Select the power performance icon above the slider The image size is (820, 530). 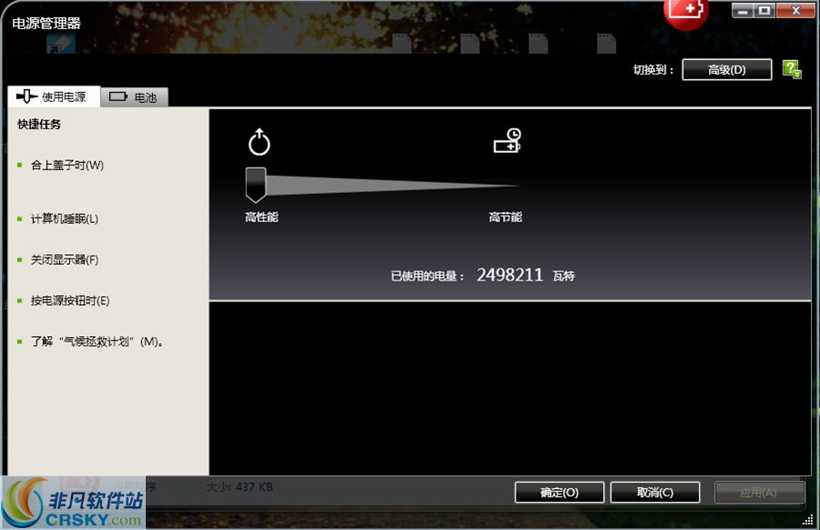tap(259, 142)
